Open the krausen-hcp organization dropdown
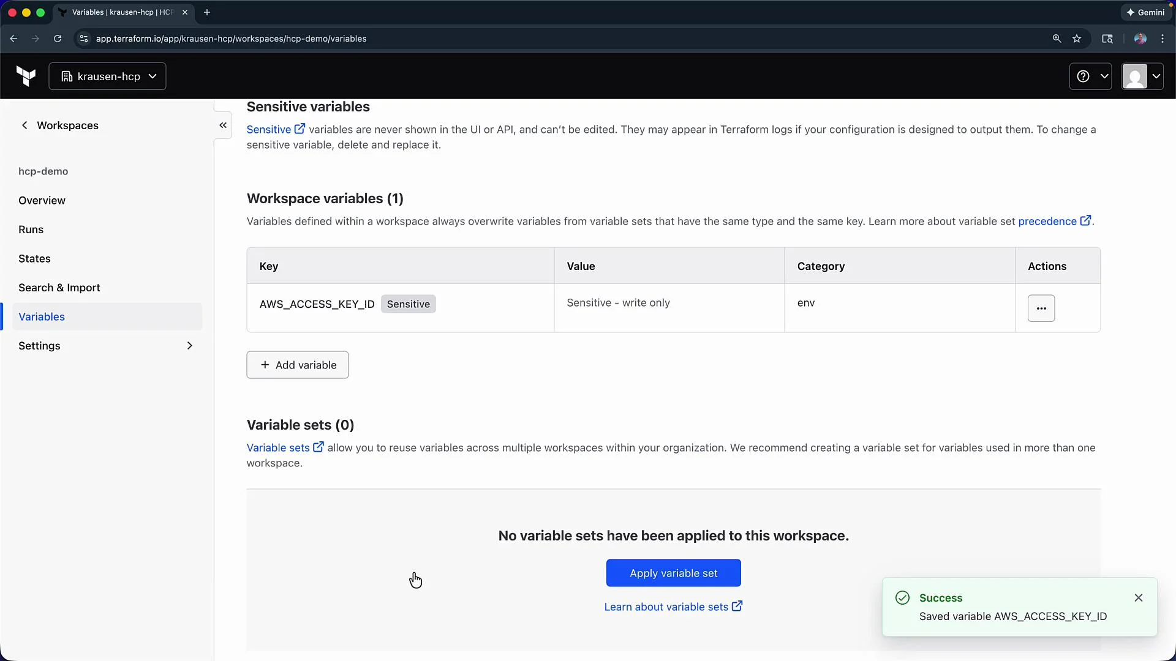 (x=107, y=77)
